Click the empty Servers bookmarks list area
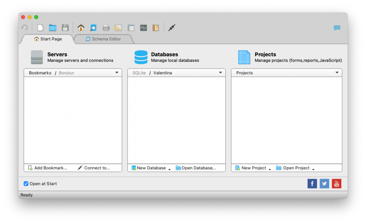Image resolution: width=366 pixels, height=223 pixels. pyautogui.click(x=73, y=120)
